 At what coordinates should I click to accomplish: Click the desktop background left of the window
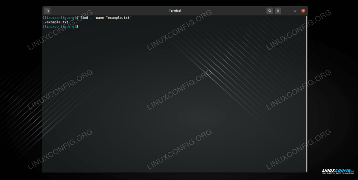[21, 90]
